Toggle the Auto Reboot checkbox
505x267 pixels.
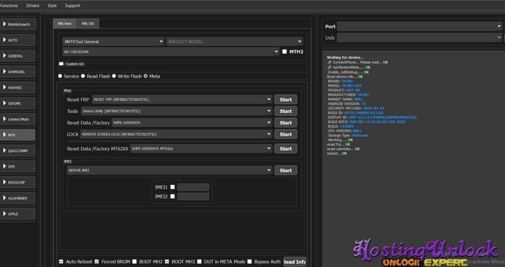tap(61, 261)
